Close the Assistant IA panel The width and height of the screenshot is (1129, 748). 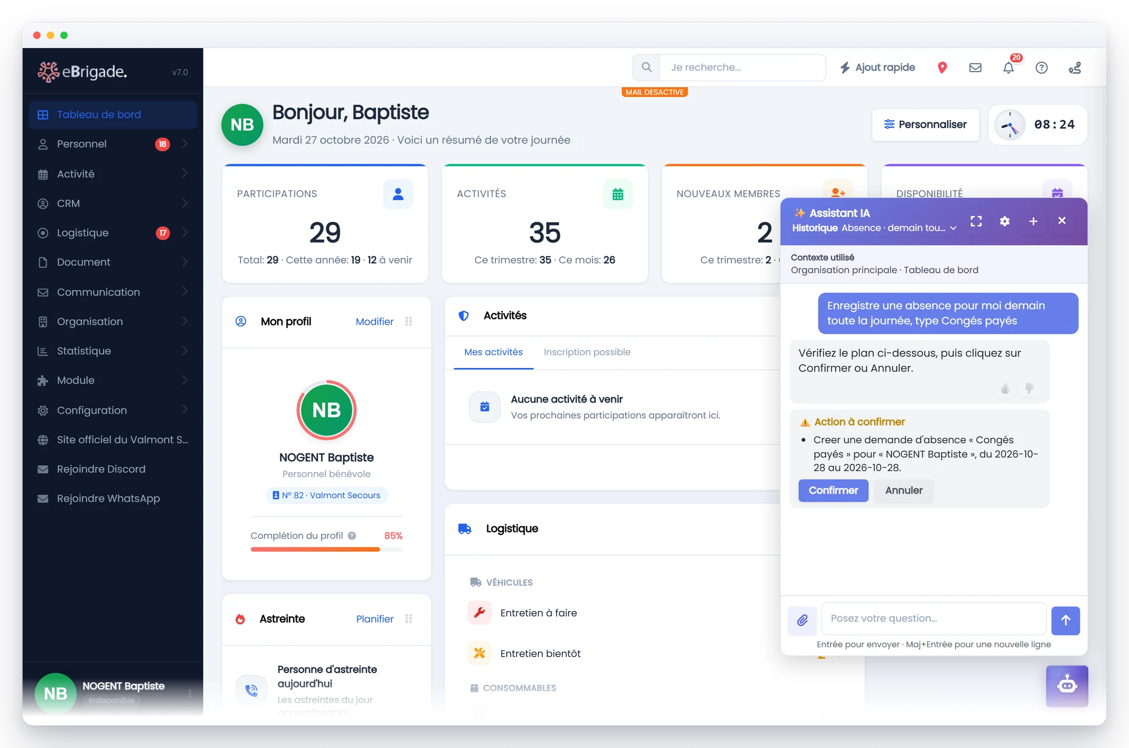tap(1062, 221)
